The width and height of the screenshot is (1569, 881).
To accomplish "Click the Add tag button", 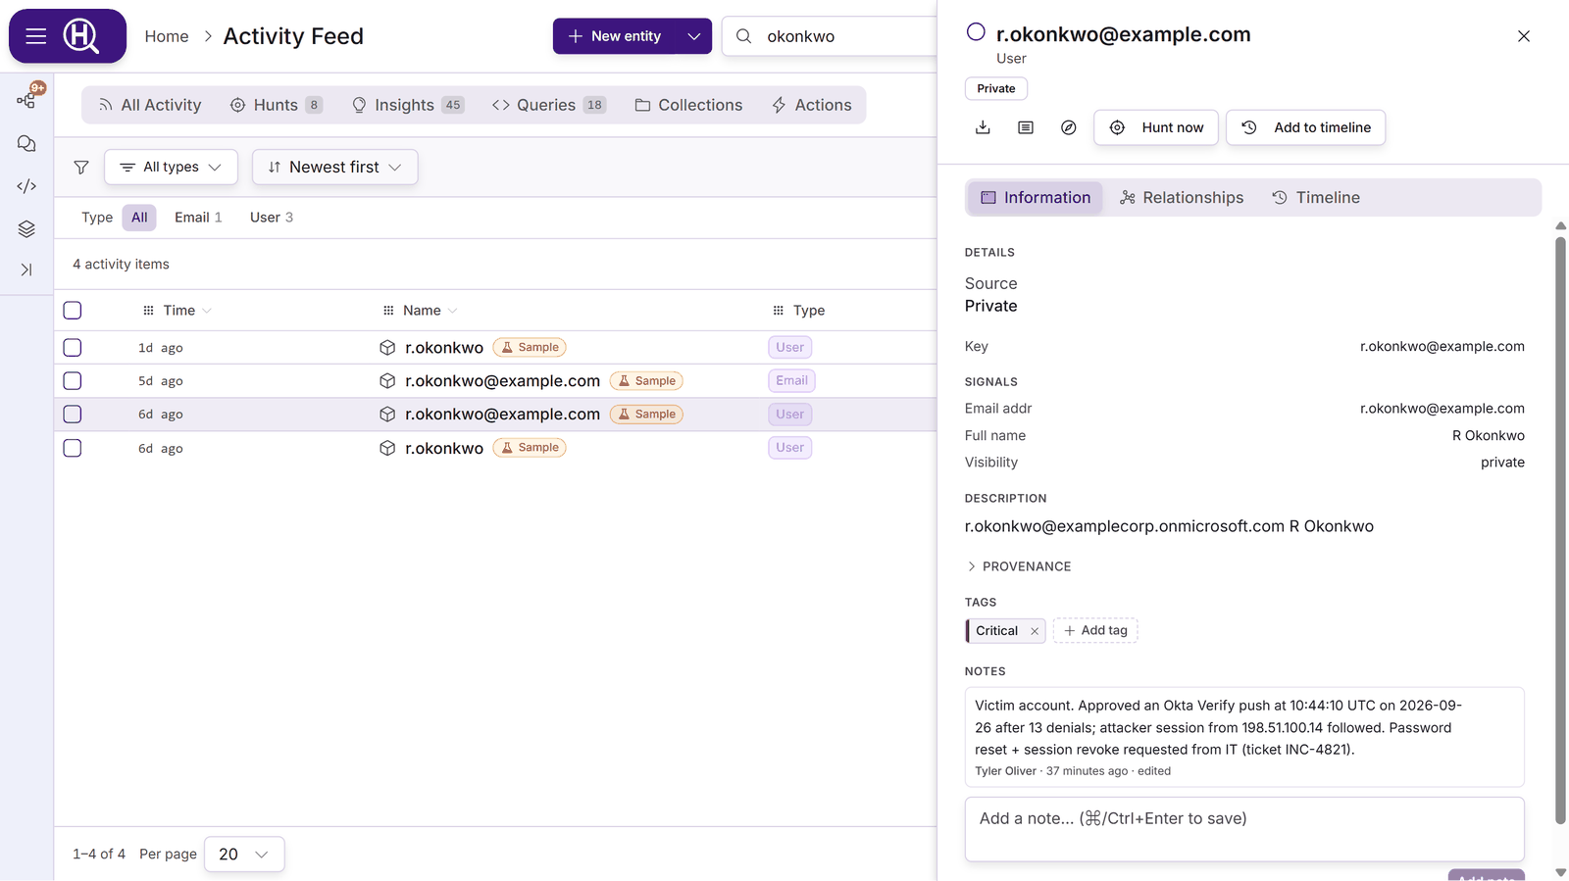I will coord(1095,631).
